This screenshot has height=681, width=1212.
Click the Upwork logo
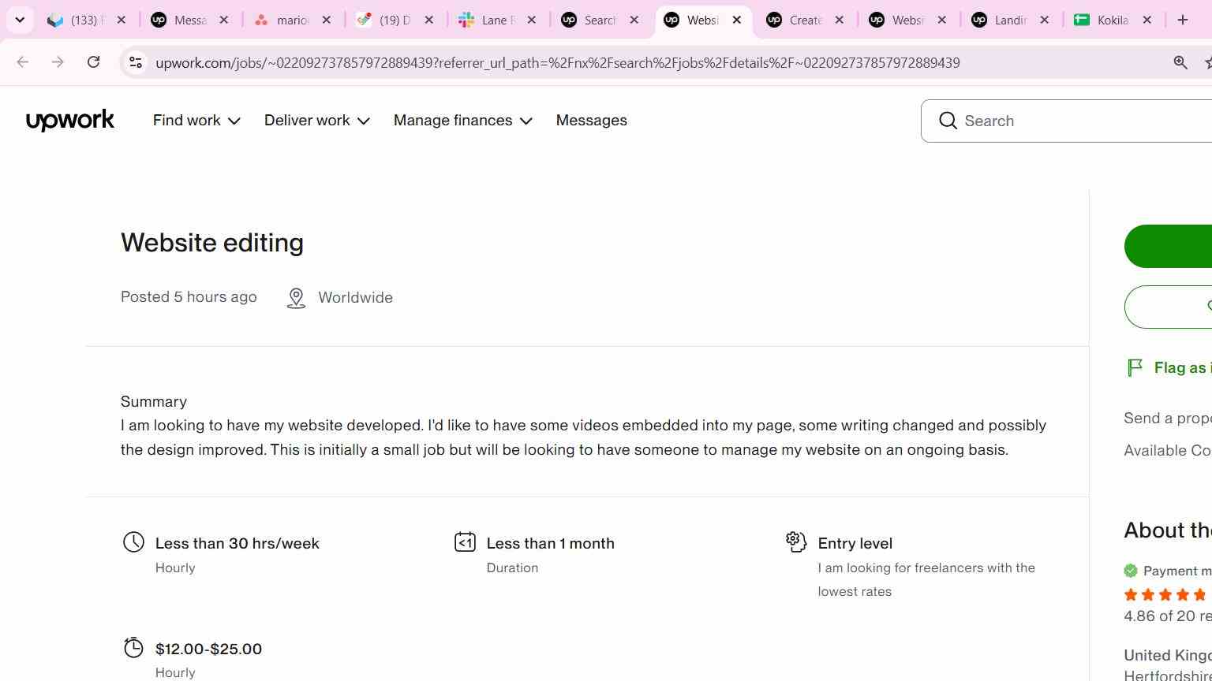(x=70, y=121)
